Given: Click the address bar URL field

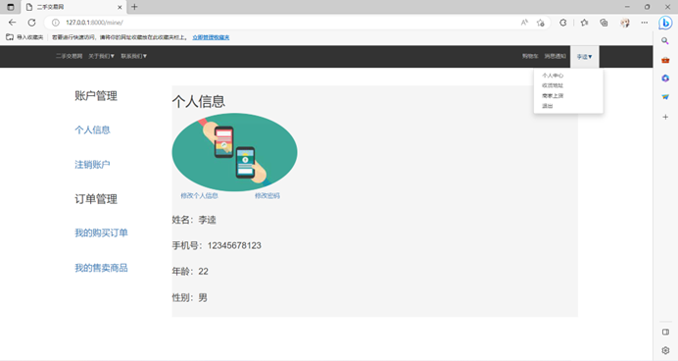Looking at the screenshot, I should (285, 23).
